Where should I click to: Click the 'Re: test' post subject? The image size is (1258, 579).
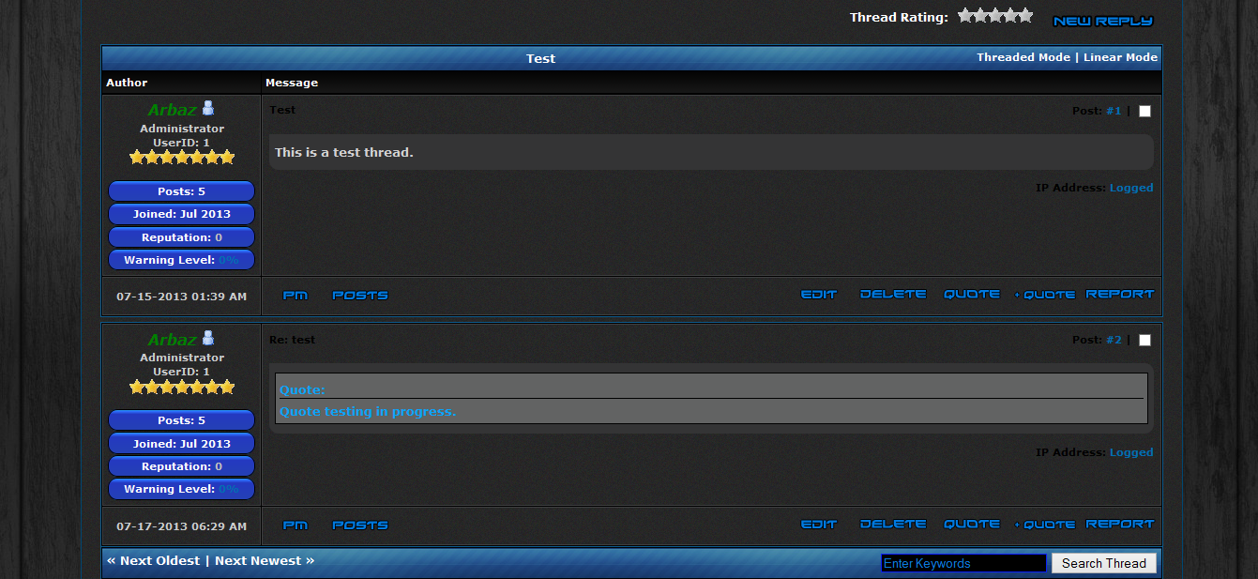292,340
